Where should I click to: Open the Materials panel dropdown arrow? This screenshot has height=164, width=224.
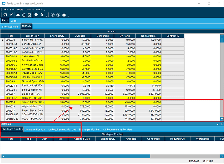218,124
